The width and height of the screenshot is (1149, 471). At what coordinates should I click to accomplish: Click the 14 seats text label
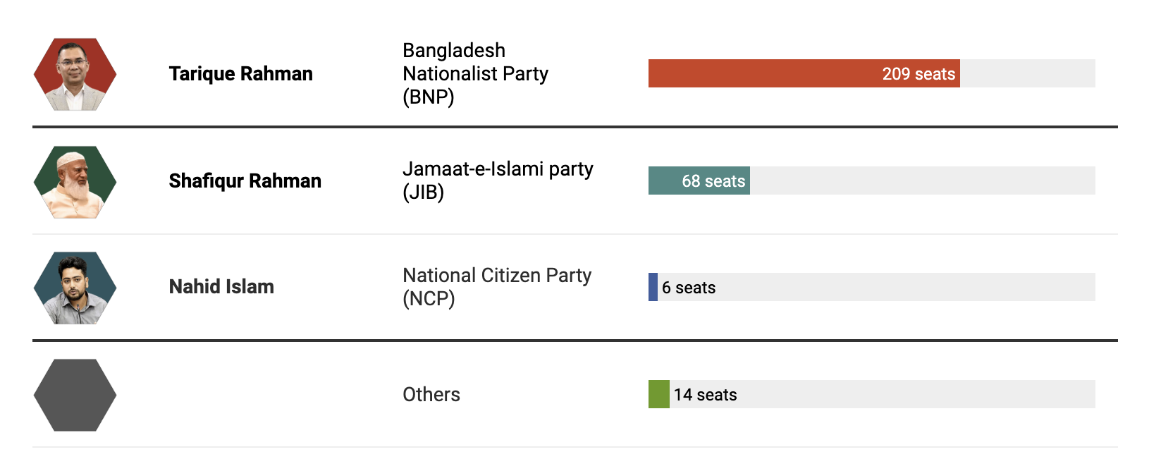[705, 395]
